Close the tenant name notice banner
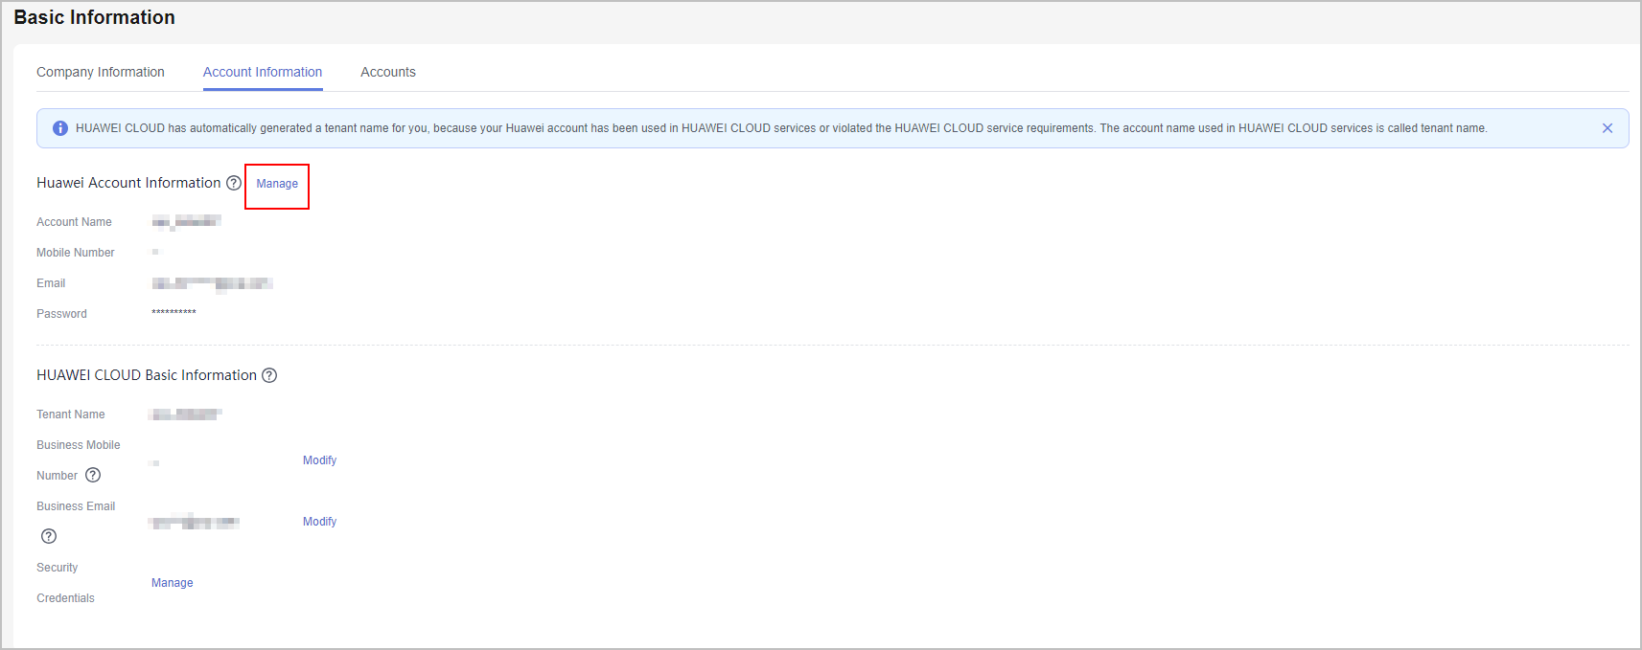The image size is (1642, 650). coord(1607,128)
